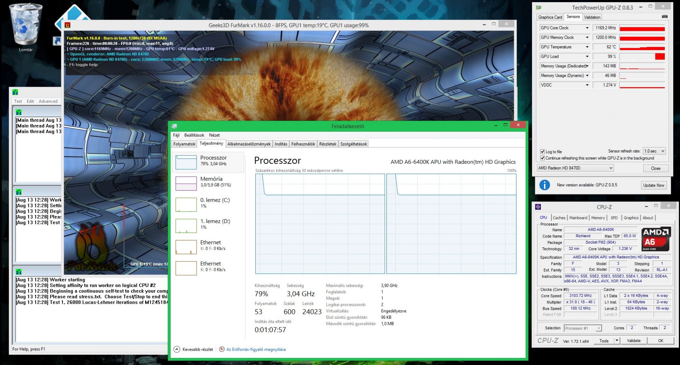Open the Részletek tab

(328, 144)
